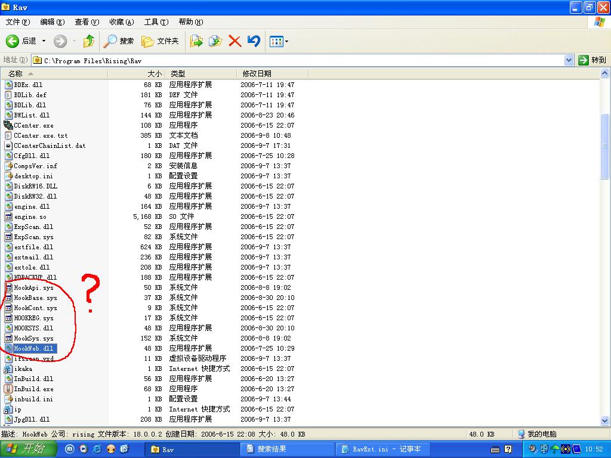The height and width of the screenshot is (458, 611).
Task: Select the DiskRW16.DLL file
Action: tap(35, 186)
